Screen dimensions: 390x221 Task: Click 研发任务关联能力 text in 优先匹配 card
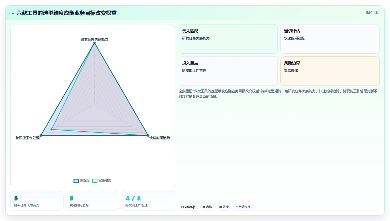point(196,38)
